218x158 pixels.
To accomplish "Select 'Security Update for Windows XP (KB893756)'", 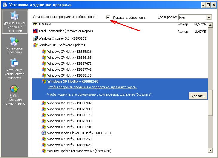I will tap(79, 151).
